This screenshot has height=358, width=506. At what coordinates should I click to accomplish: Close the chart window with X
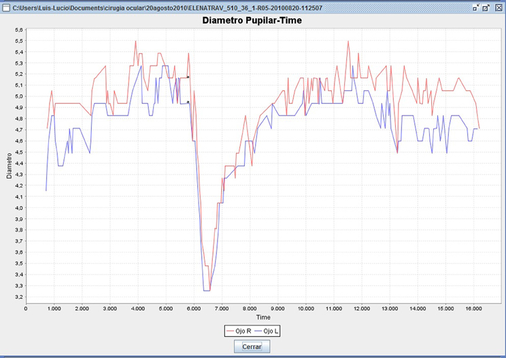point(499,7)
